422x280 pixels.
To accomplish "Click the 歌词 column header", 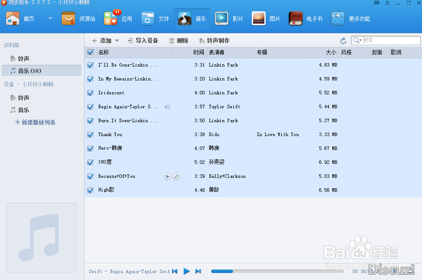I will pos(398,53).
